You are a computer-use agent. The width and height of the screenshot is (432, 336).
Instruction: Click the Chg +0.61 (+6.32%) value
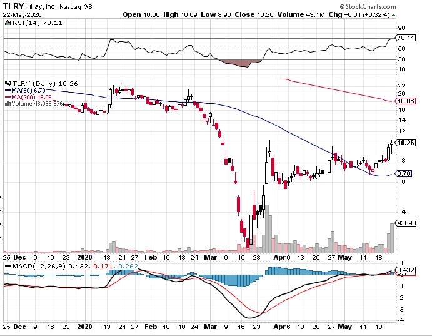359,14
